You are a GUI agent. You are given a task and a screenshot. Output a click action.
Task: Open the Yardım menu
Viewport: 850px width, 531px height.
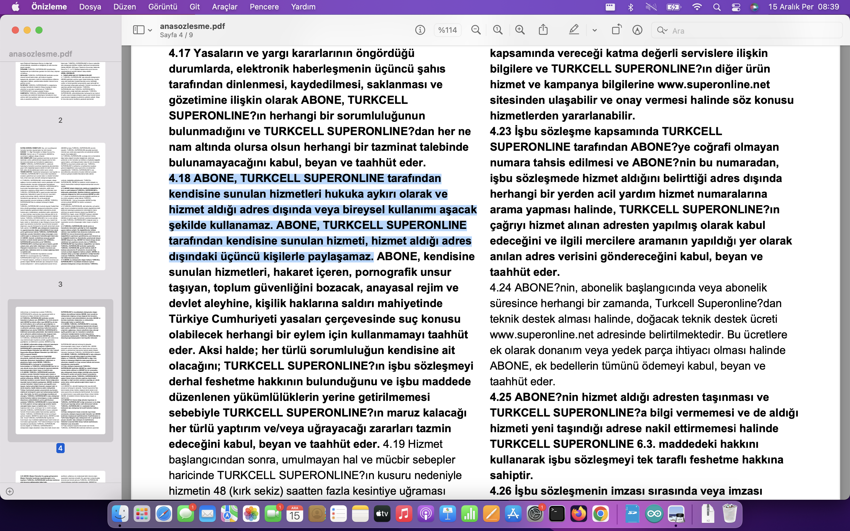click(x=303, y=7)
